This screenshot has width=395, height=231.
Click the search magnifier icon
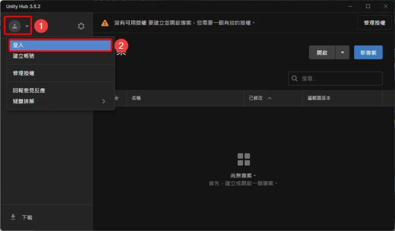[295, 78]
